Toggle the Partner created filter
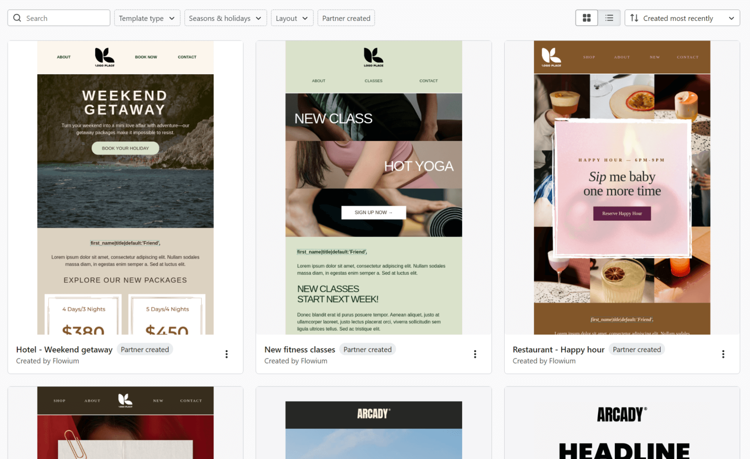Viewport: 750px width, 459px height. coord(346,18)
